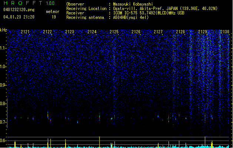
Task: Click the A504HB(yagi 4el) antenna text
Action: click(x=131, y=17)
